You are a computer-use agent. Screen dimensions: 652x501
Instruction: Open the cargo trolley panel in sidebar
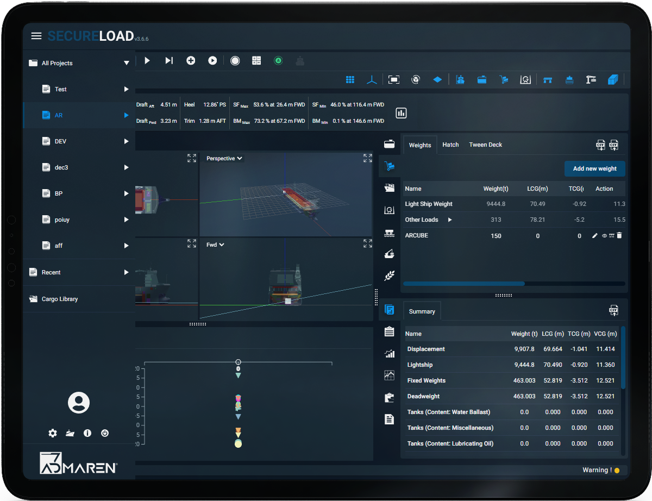[389, 166]
